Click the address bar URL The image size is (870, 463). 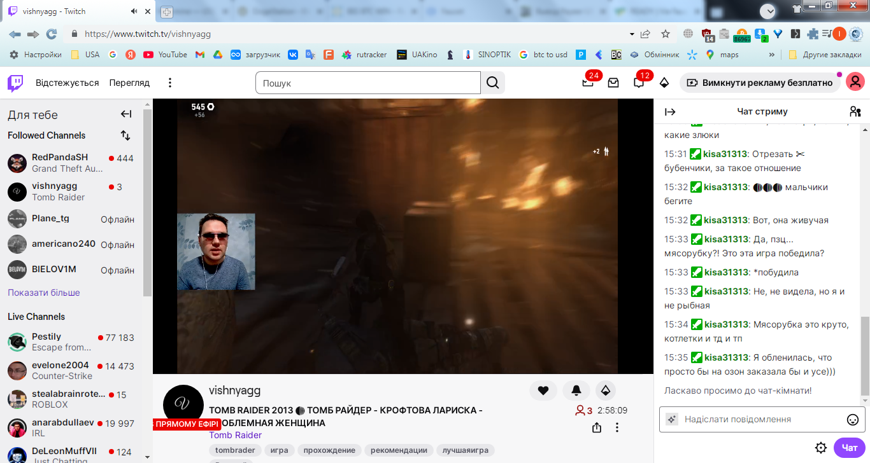148,34
